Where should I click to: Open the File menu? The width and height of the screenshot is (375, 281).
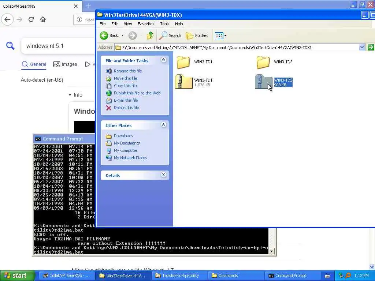coord(103,24)
